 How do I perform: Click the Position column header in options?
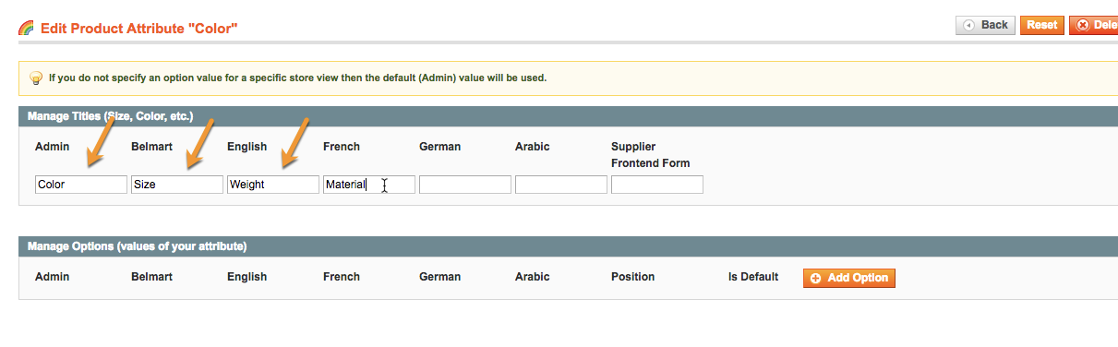632,277
